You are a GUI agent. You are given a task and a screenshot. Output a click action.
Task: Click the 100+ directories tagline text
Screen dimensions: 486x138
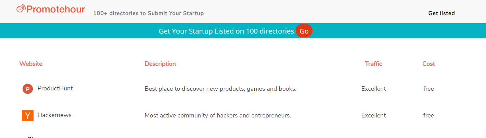[148, 13]
